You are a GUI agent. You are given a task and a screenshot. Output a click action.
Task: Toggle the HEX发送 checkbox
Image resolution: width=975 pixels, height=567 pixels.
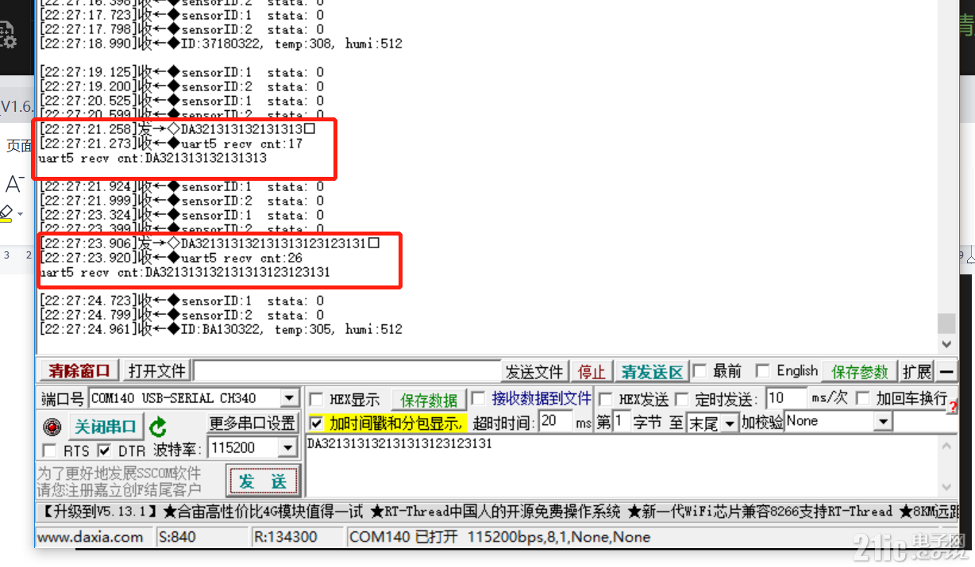[x=605, y=399]
